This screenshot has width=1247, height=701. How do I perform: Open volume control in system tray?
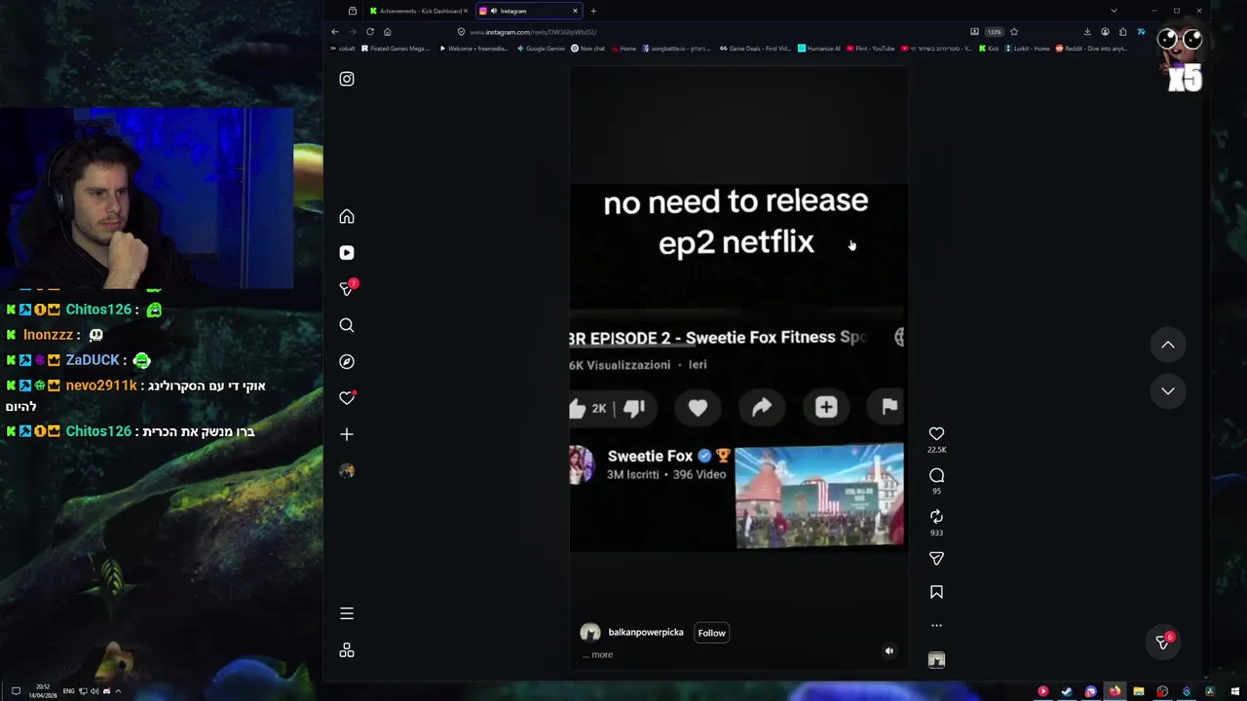tap(95, 691)
